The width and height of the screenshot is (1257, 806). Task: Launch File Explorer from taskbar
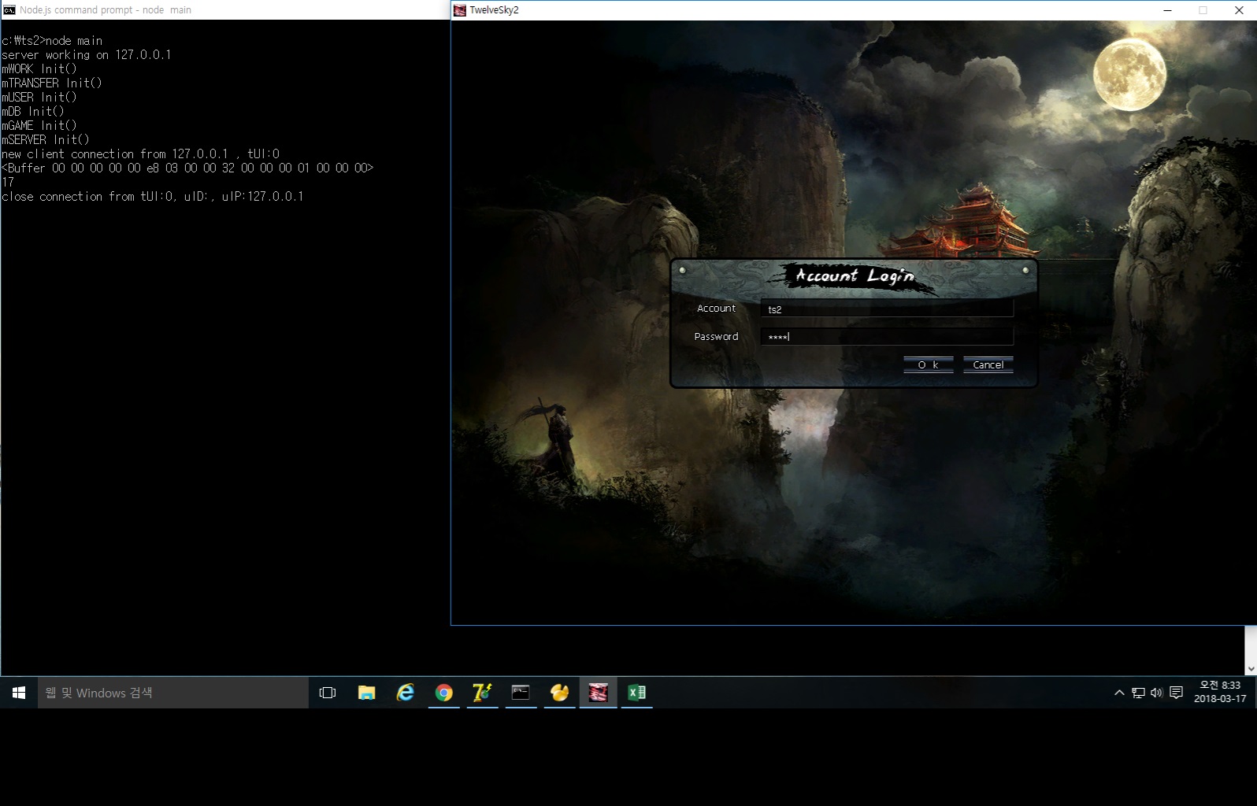click(366, 693)
